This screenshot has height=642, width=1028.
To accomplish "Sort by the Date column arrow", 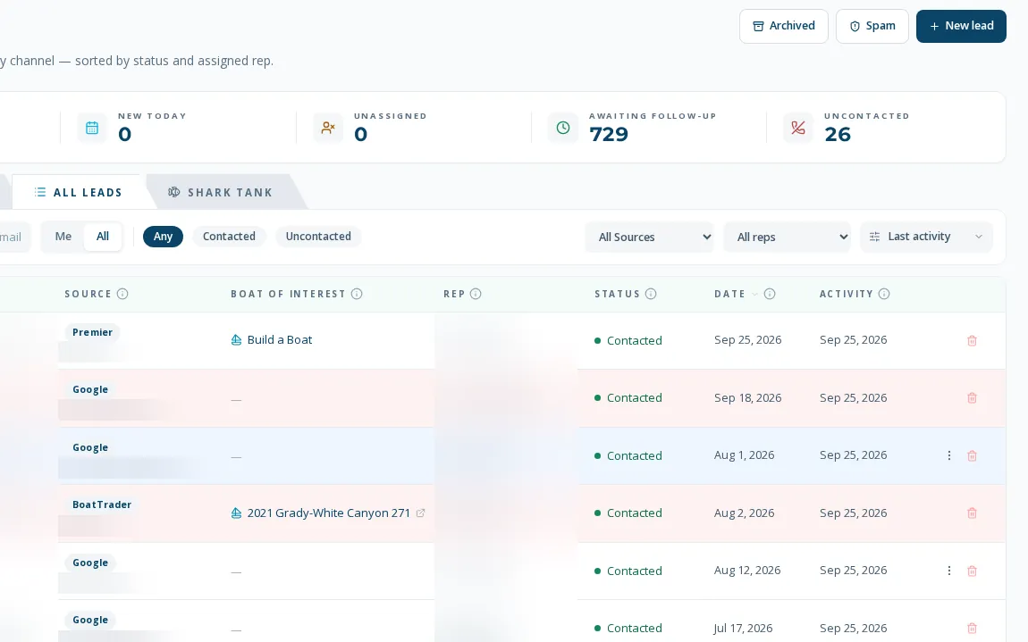I will 754,294.
